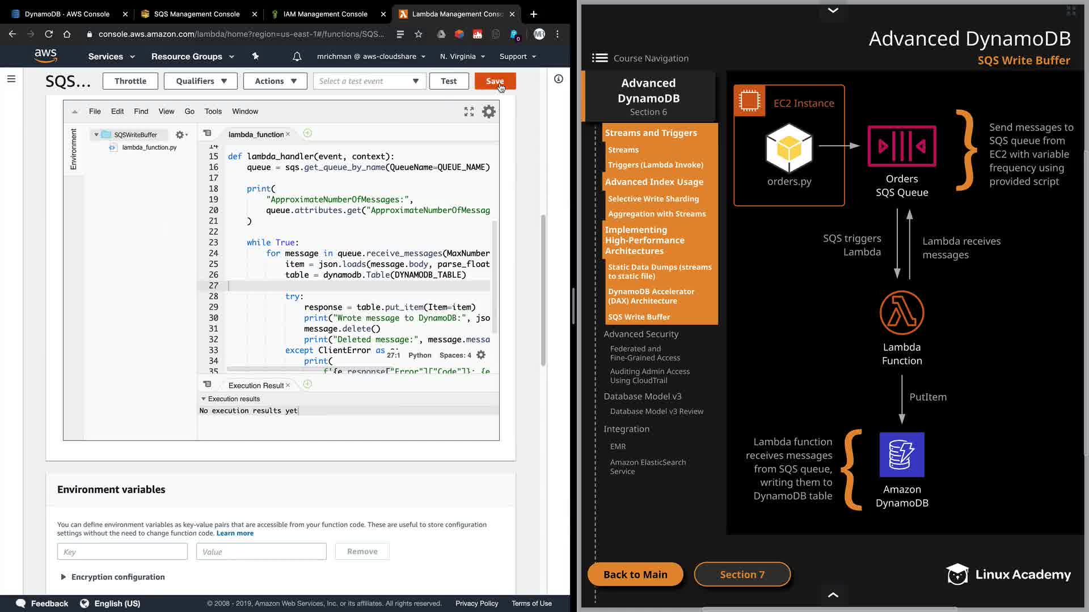This screenshot has width=1089, height=612.
Task: Click the editor settings gear icon
Action: (488, 112)
